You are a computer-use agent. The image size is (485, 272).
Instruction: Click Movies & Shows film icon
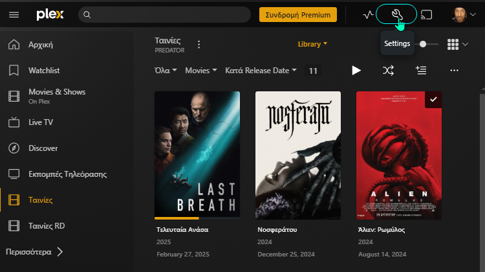[14, 96]
